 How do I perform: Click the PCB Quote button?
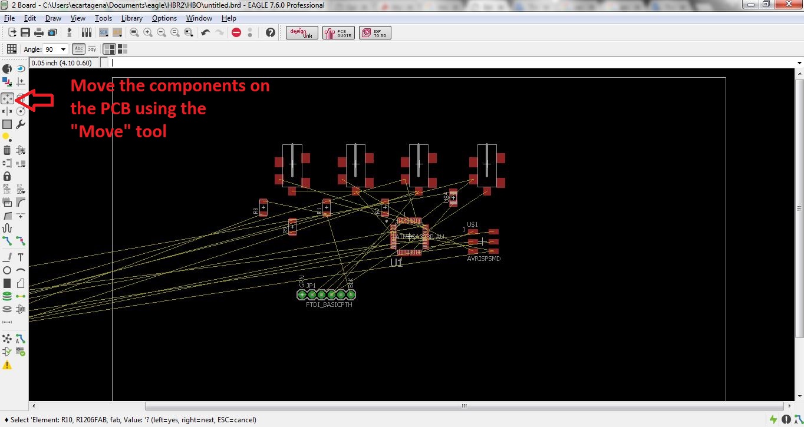click(339, 32)
